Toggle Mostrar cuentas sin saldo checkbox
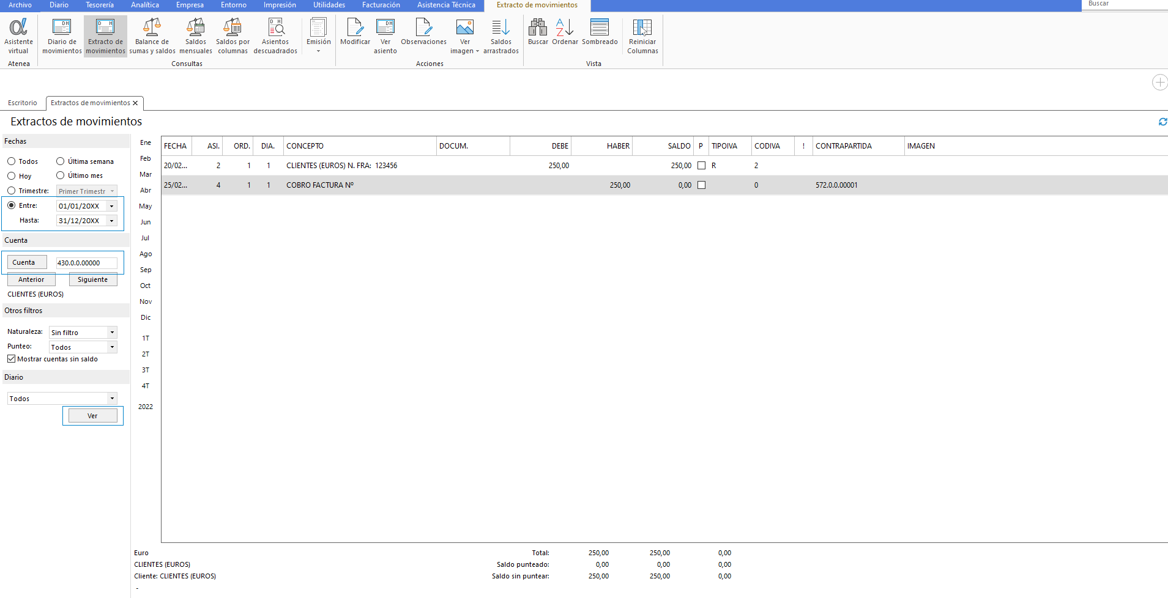 coord(11,359)
